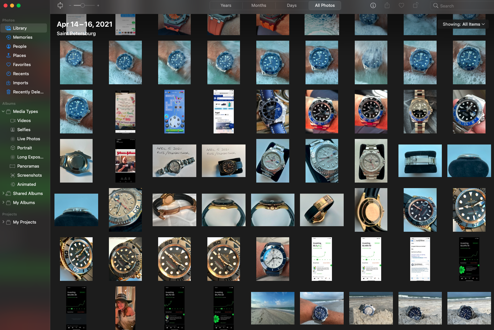The width and height of the screenshot is (494, 330).
Task: Open Memories in the sidebar
Action: 23,37
